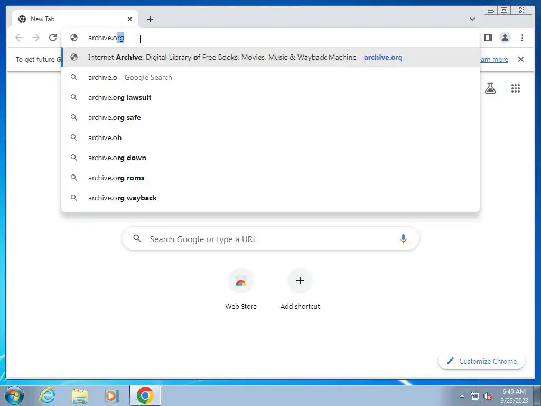Screen dimensions: 541x406
Task: Choose the archive.o Google Search suggestion
Action: [x=270, y=77]
